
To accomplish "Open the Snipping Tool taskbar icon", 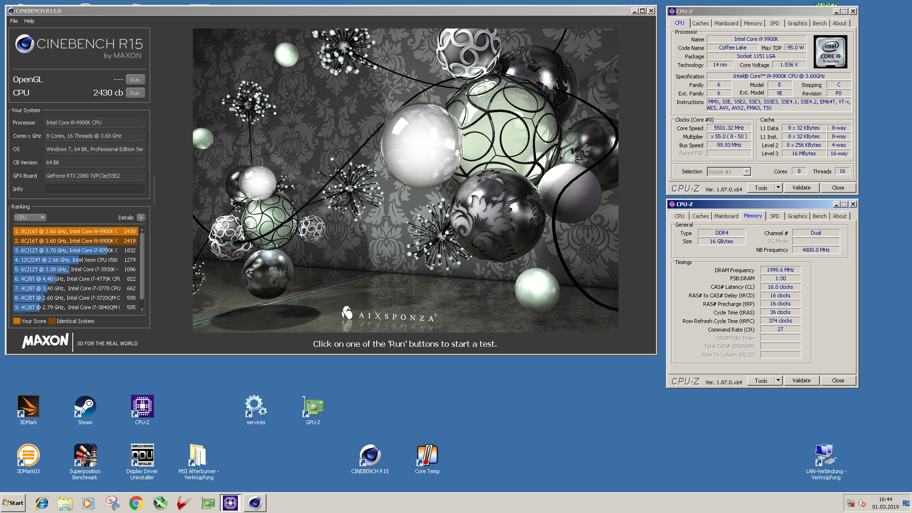I will [112, 503].
